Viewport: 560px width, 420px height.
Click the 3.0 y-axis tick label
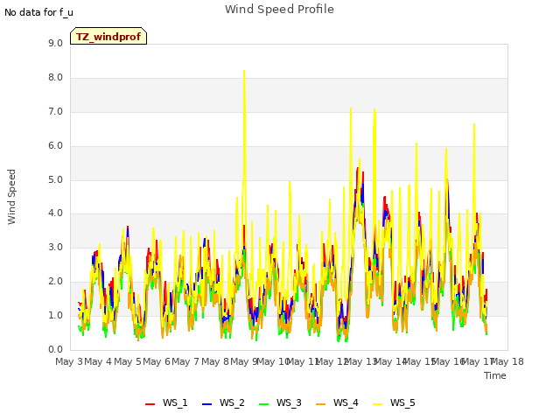(55, 247)
